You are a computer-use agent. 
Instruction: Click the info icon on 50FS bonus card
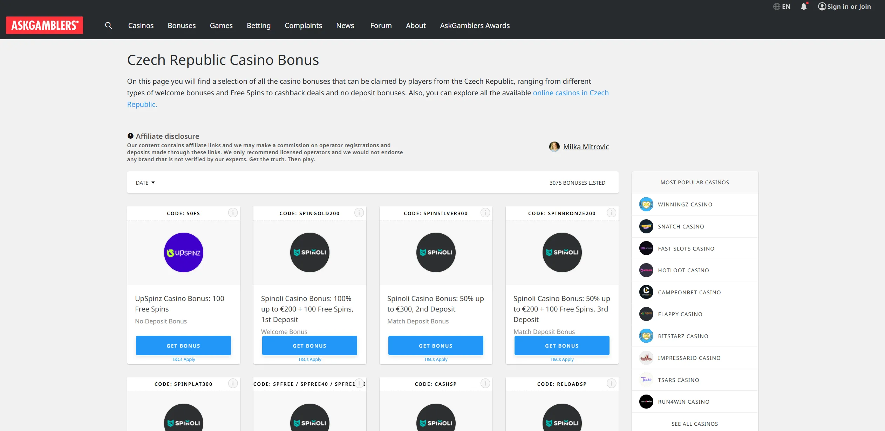click(233, 213)
